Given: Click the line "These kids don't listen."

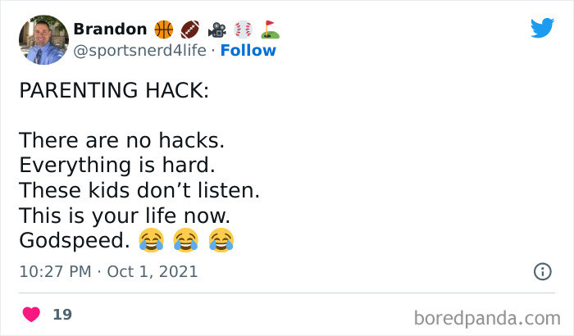Looking at the screenshot, I should click(139, 190).
